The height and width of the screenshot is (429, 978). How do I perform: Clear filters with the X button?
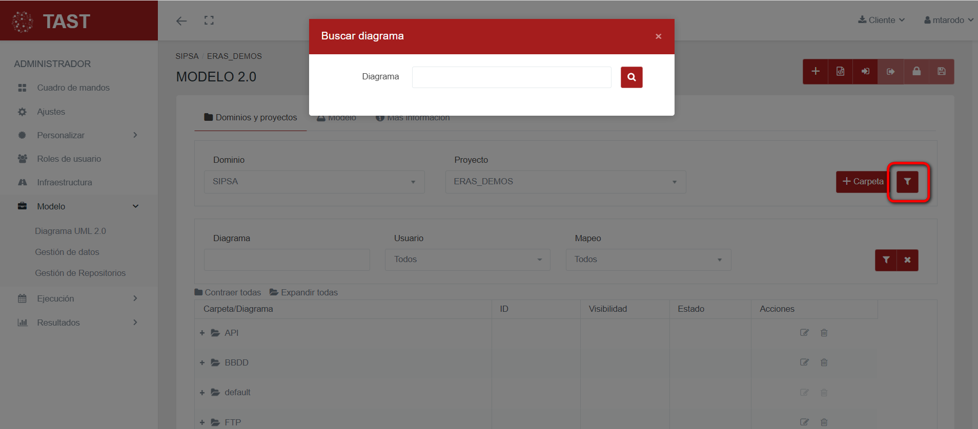[907, 260]
